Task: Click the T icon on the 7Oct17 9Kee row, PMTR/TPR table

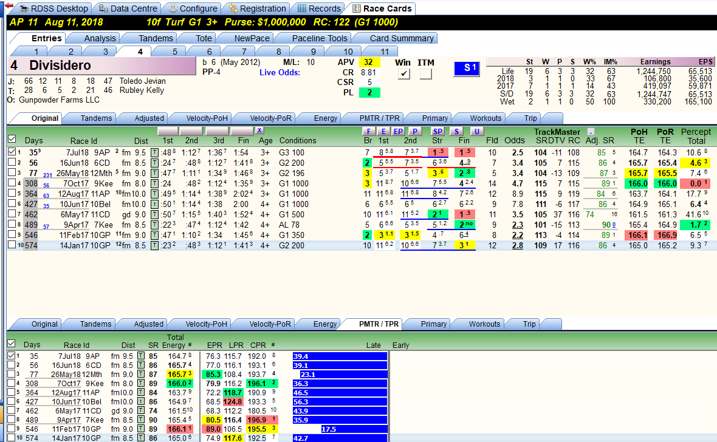Action: click(141, 384)
